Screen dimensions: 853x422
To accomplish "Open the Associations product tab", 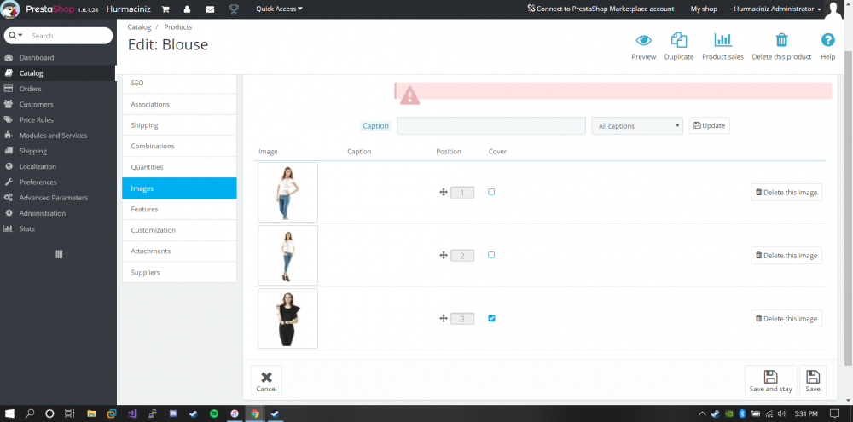I will 179,104.
